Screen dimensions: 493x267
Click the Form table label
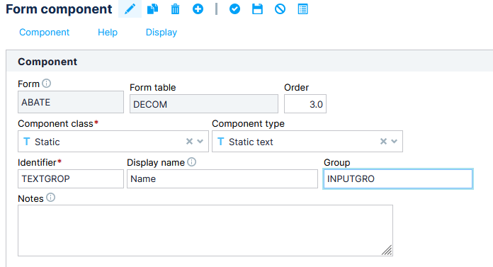pos(153,87)
